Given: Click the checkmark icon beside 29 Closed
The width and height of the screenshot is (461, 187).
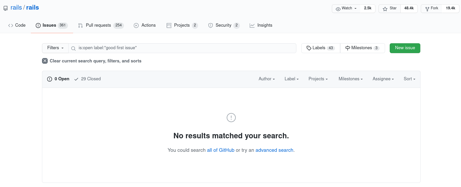Looking at the screenshot, I should coord(76,79).
